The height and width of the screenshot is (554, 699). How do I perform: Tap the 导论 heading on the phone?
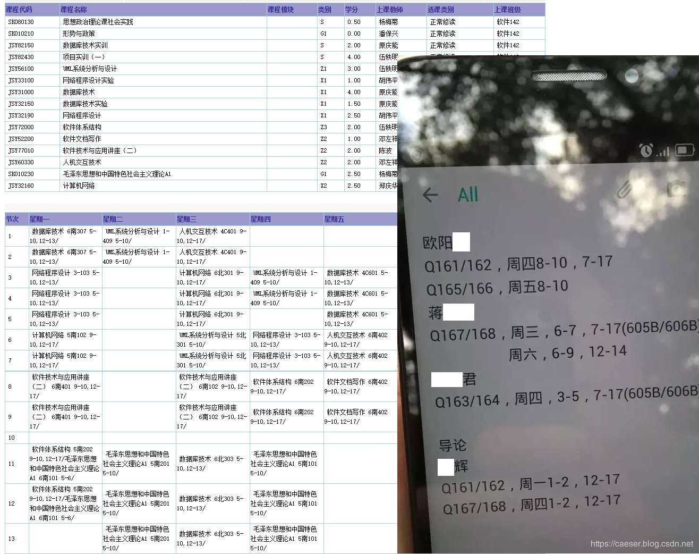453,444
